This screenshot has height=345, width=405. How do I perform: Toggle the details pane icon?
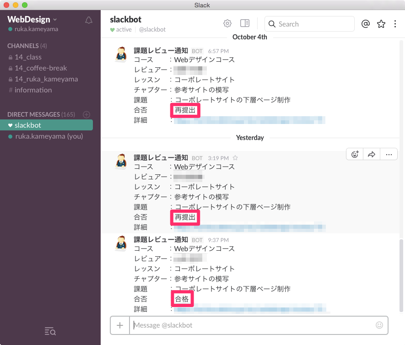click(244, 23)
